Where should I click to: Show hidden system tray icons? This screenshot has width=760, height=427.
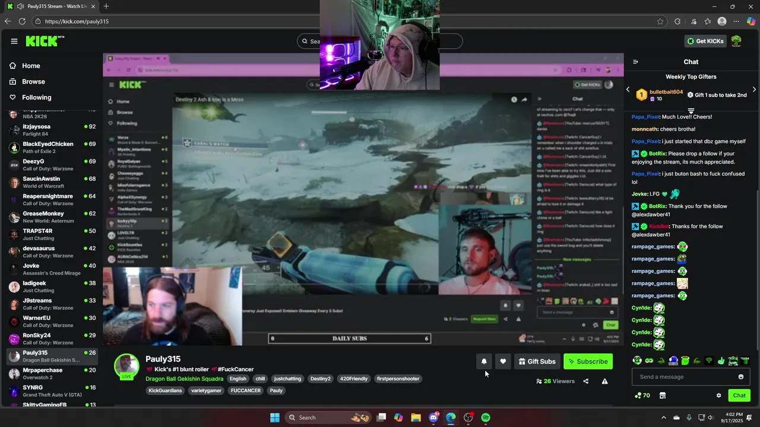click(664, 418)
